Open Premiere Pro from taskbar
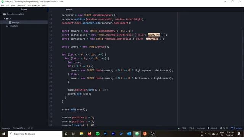 tap(113, 134)
